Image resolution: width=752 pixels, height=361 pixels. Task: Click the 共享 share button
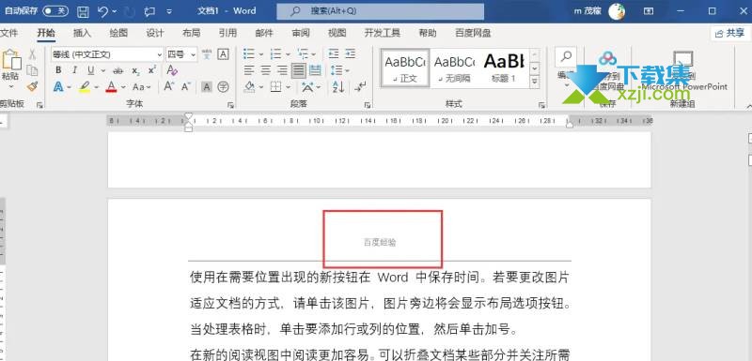point(730,33)
